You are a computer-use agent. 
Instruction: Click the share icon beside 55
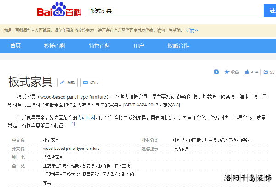265,72
